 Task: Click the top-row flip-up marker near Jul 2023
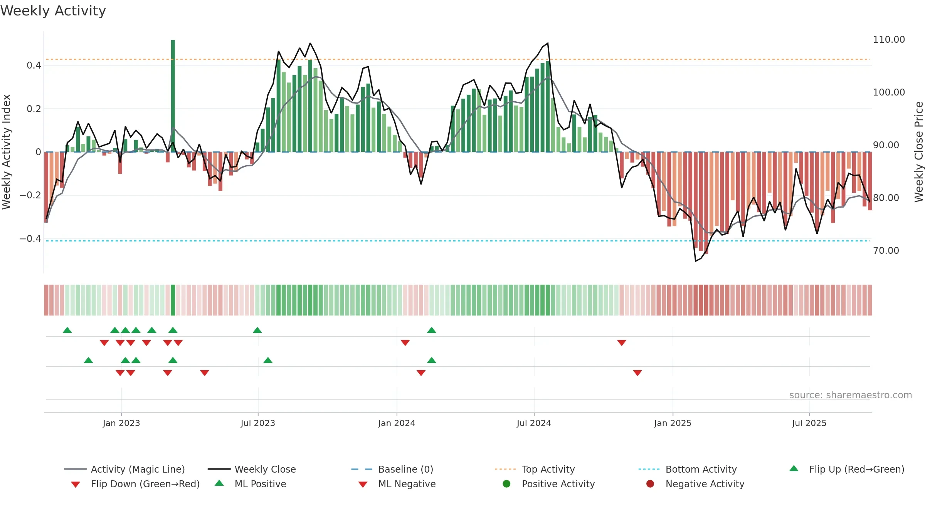[x=257, y=330]
